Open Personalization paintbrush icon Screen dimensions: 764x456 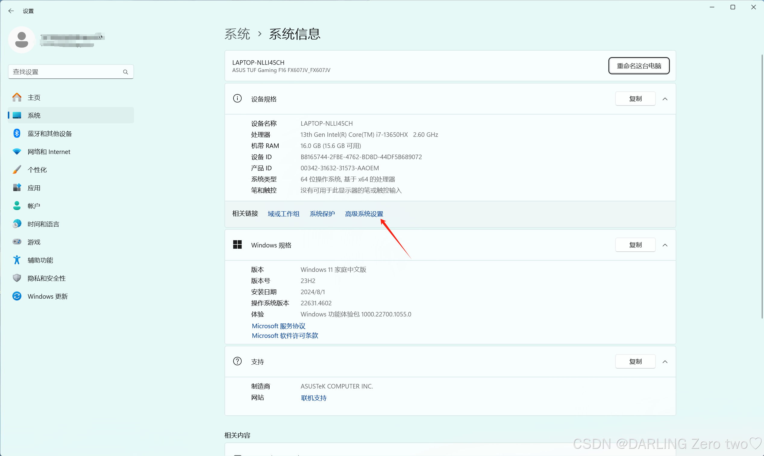pyautogui.click(x=17, y=170)
